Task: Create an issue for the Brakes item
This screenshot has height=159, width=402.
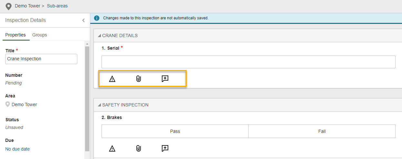Action: pos(112,148)
